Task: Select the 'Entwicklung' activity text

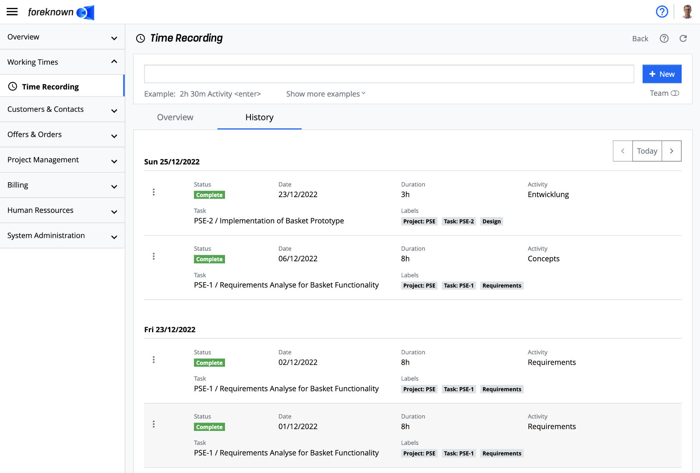Action: tap(548, 195)
